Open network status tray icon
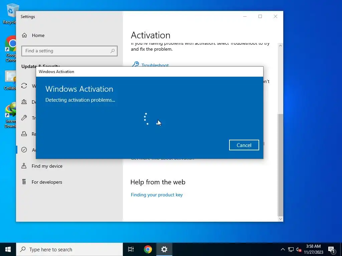This screenshot has width=342, height=256. coord(291,249)
